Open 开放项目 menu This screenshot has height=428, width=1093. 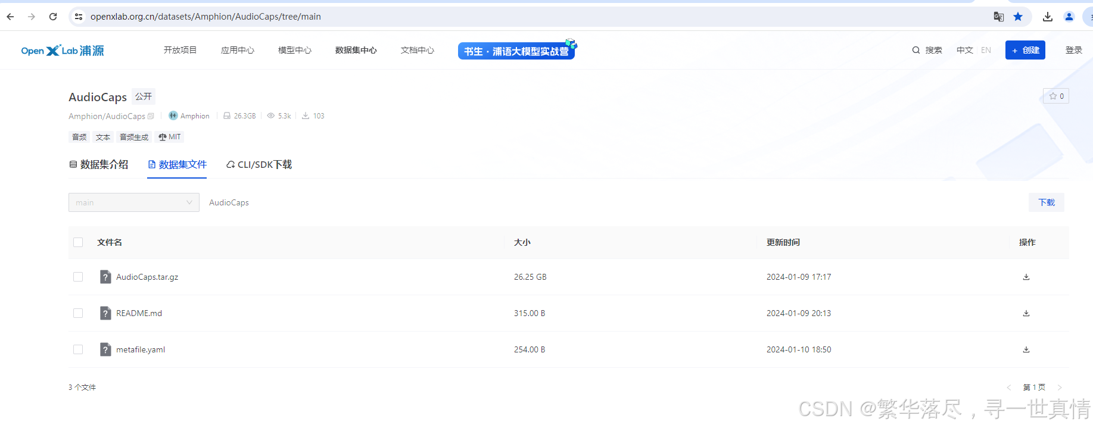[180, 50]
